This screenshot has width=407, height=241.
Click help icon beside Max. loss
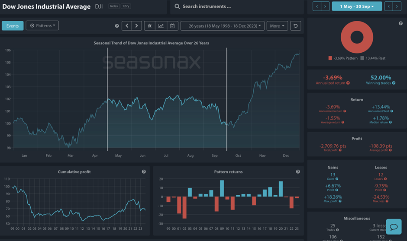pos(387,201)
